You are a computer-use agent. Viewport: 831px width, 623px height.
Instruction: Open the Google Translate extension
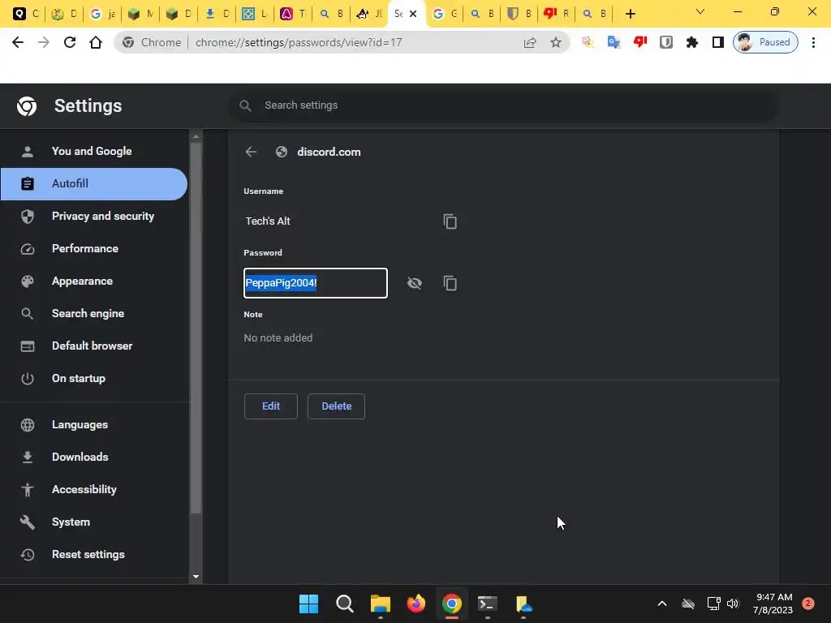tap(614, 42)
